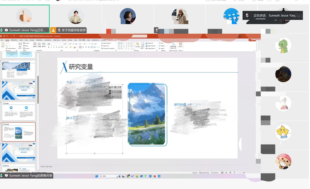
Task: Open Quick Styles gallery
Action: (143, 45)
